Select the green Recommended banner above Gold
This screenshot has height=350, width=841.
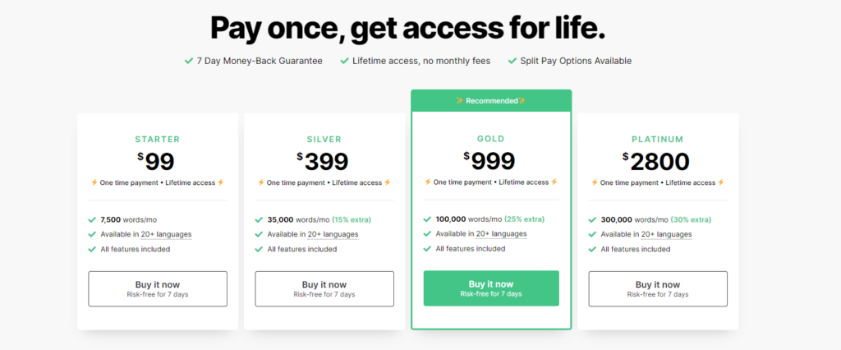[x=491, y=100]
